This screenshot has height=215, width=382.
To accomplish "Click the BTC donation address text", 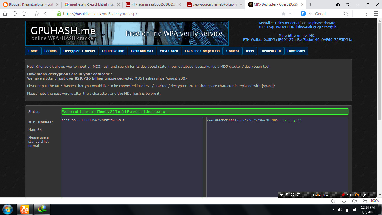I will pos(297,27).
